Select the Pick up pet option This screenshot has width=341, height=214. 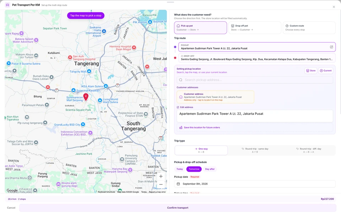pos(200,28)
